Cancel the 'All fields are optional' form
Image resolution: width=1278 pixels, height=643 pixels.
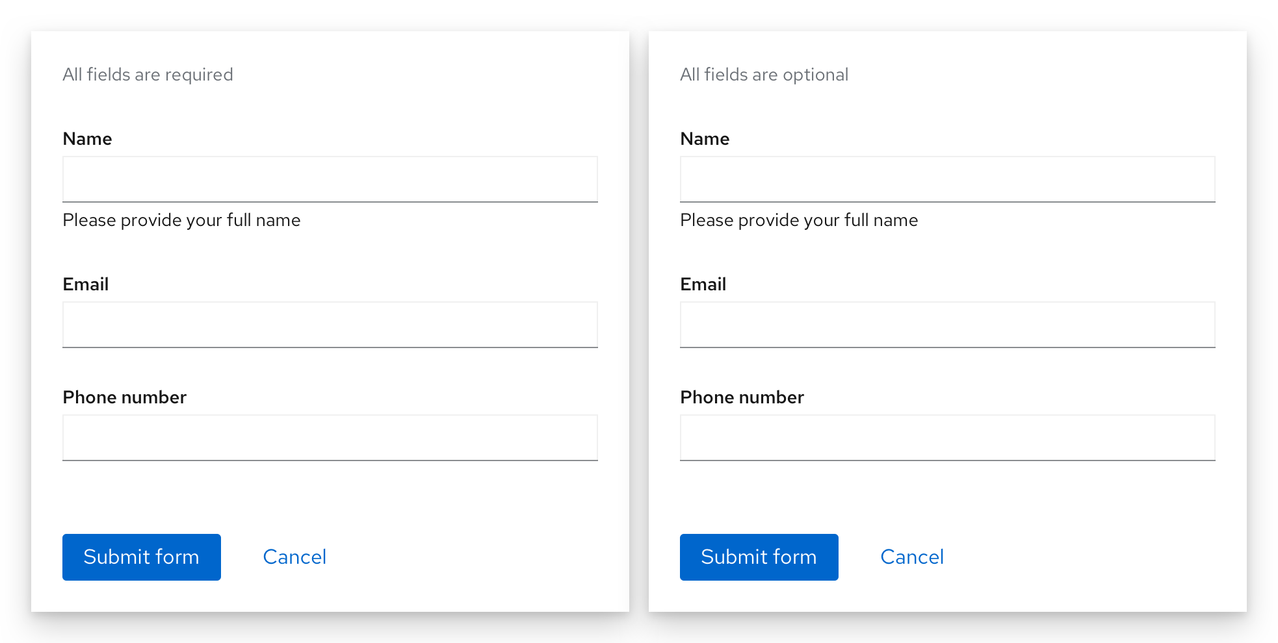pos(912,557)
